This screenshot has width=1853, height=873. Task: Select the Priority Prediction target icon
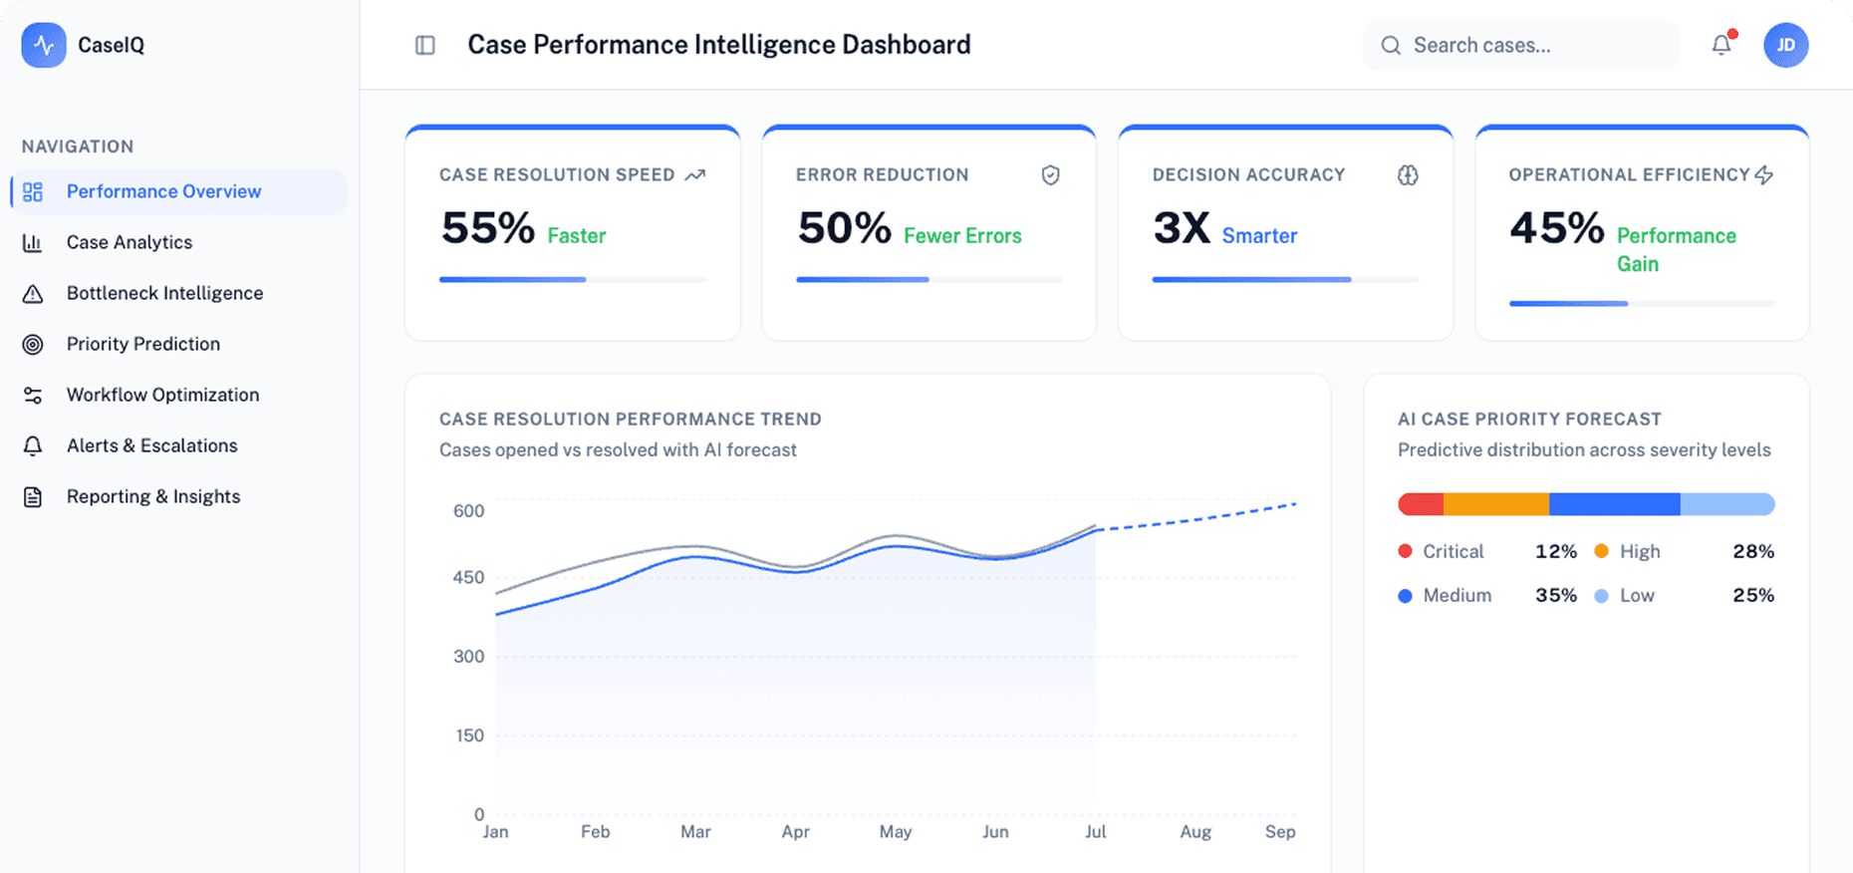tap(33, 344)
